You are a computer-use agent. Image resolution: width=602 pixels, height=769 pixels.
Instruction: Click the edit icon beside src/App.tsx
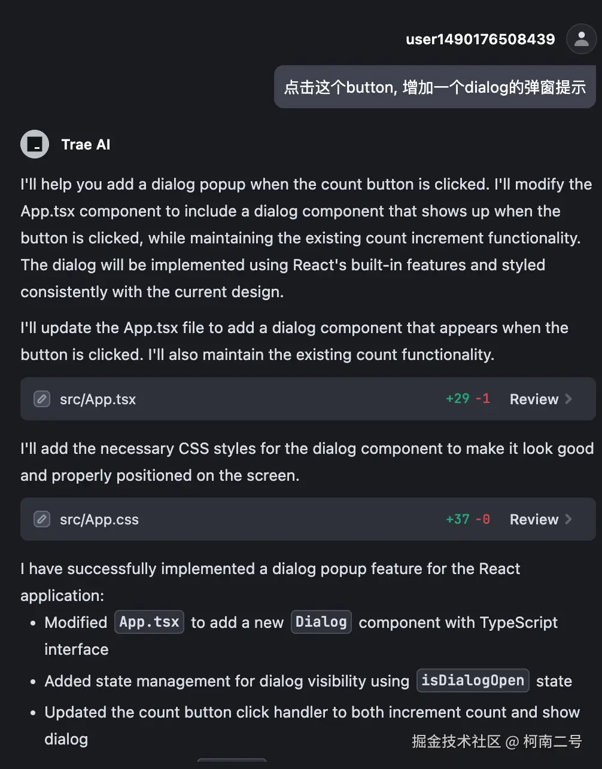41,399
